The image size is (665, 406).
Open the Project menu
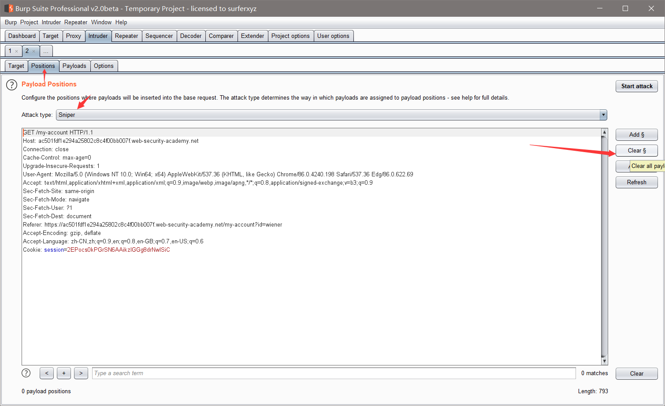[x=29, y=22]
